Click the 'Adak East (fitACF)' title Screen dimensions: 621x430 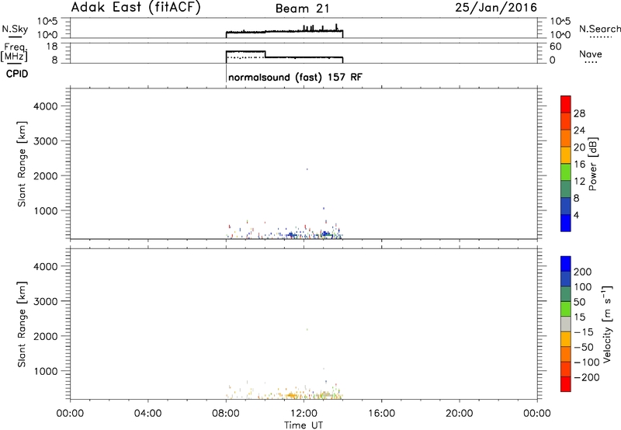(x=136, y=7)
